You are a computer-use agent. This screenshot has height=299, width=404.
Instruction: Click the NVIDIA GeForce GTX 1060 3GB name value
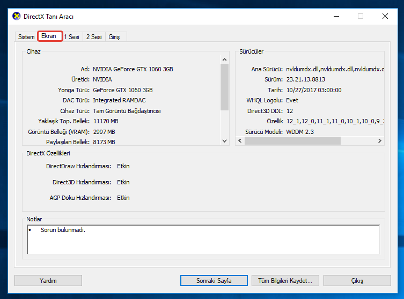pyautogui.click(x=133, y=69)
